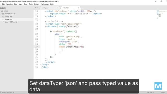Click the 'json' dataType value
Screen dimensions: 167x94
[75, 42]
